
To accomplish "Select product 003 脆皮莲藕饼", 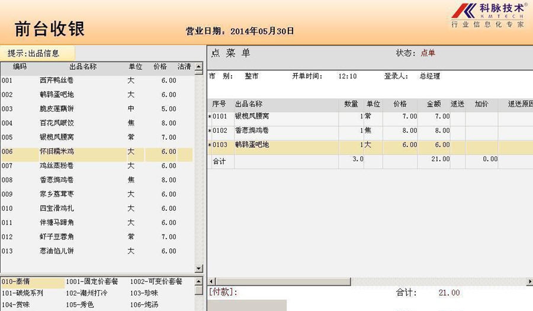I will point(97,109).
